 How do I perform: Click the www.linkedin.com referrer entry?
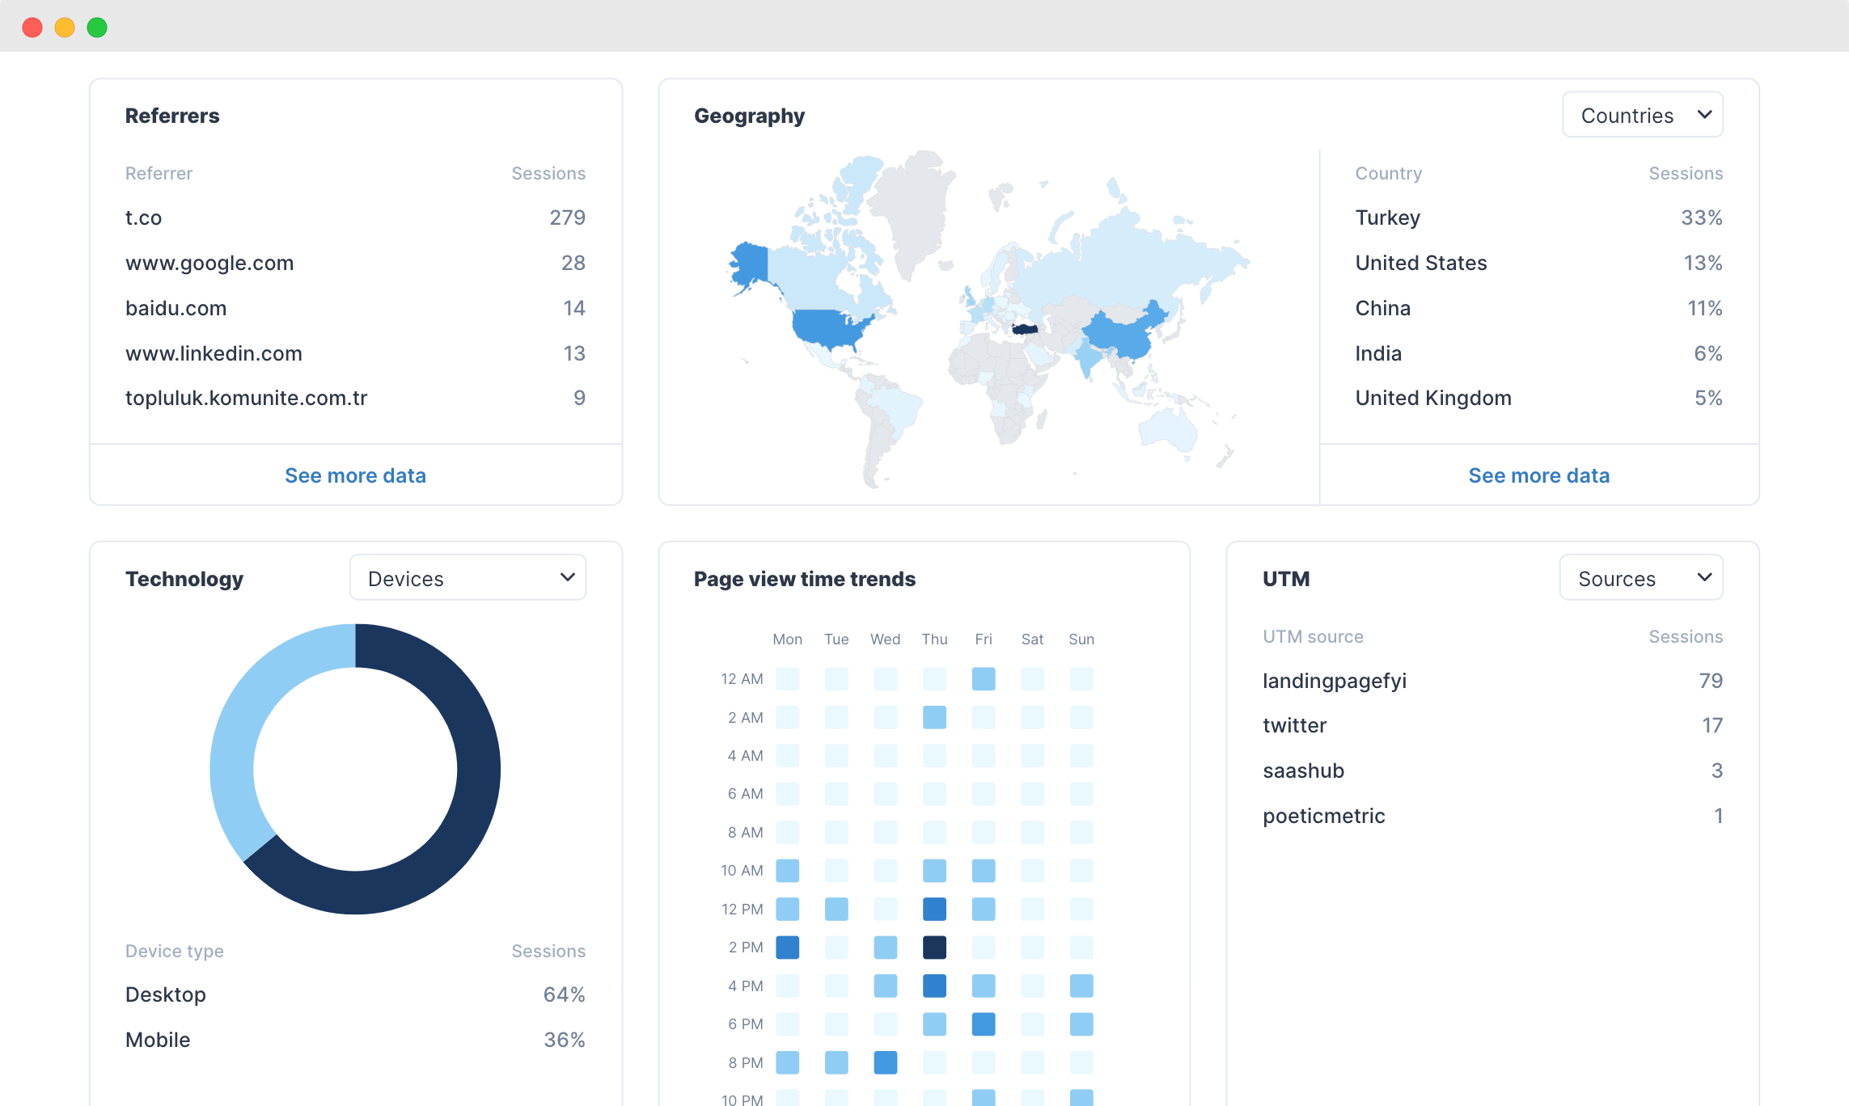tap(214, 352)
